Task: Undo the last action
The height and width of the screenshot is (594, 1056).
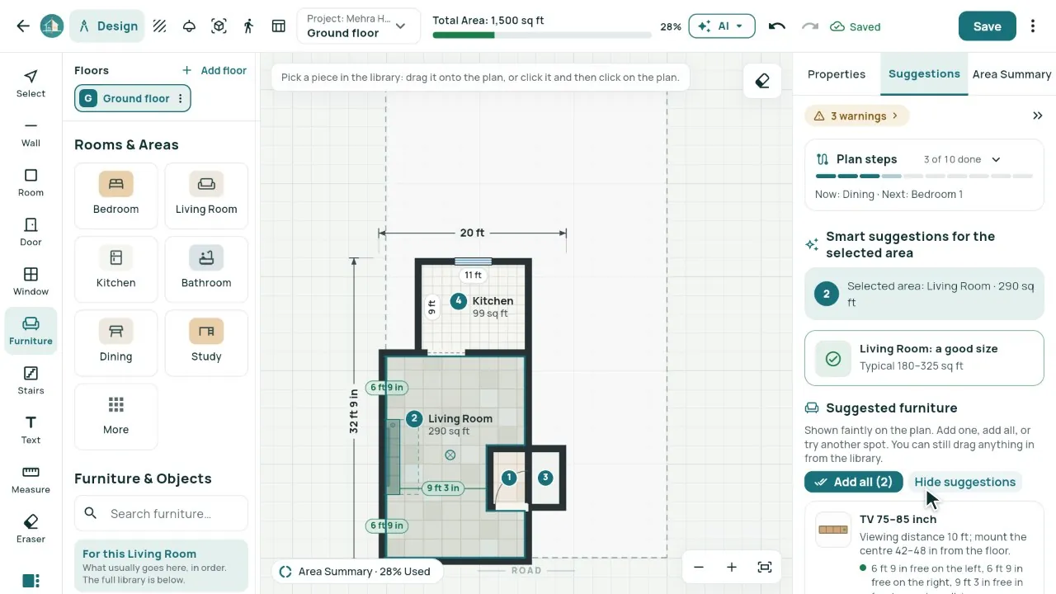Action: (x=776, y=26)
